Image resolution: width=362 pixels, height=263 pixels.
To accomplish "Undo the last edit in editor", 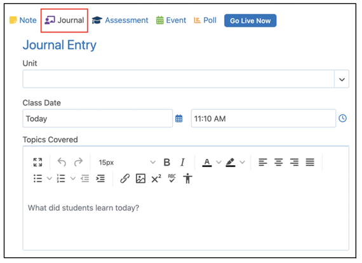I will (x=62, y=163).
